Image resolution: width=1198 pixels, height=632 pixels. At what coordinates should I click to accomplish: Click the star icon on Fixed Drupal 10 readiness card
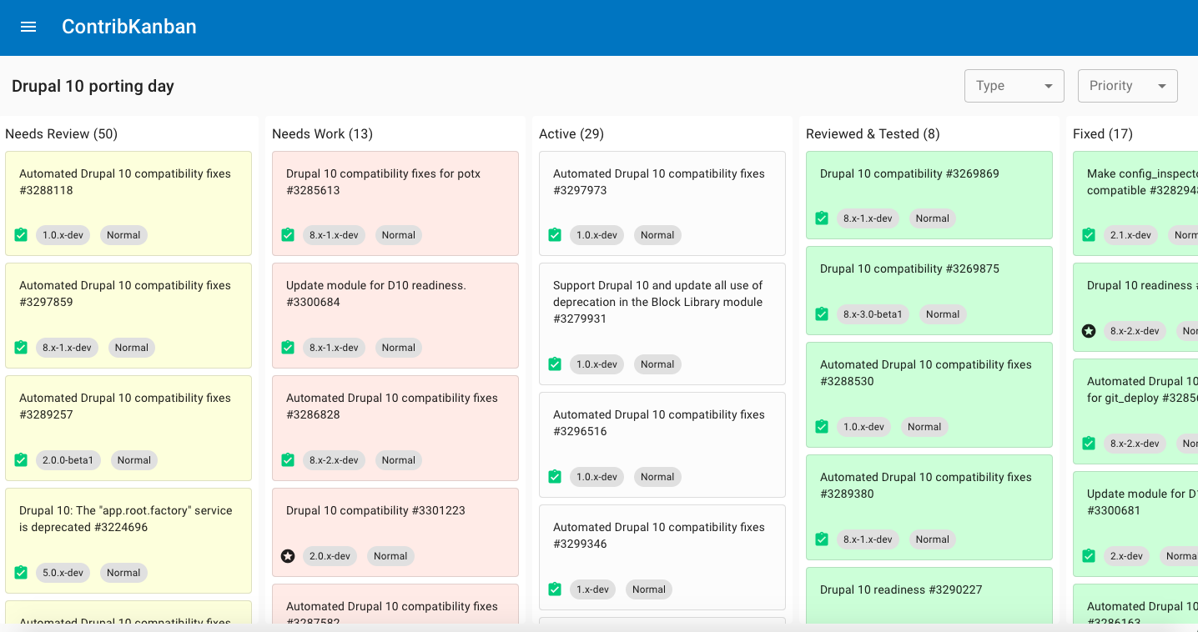coord(1089,331)
